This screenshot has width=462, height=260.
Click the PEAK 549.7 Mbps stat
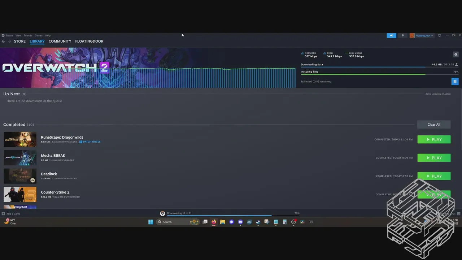click(332, 55)
